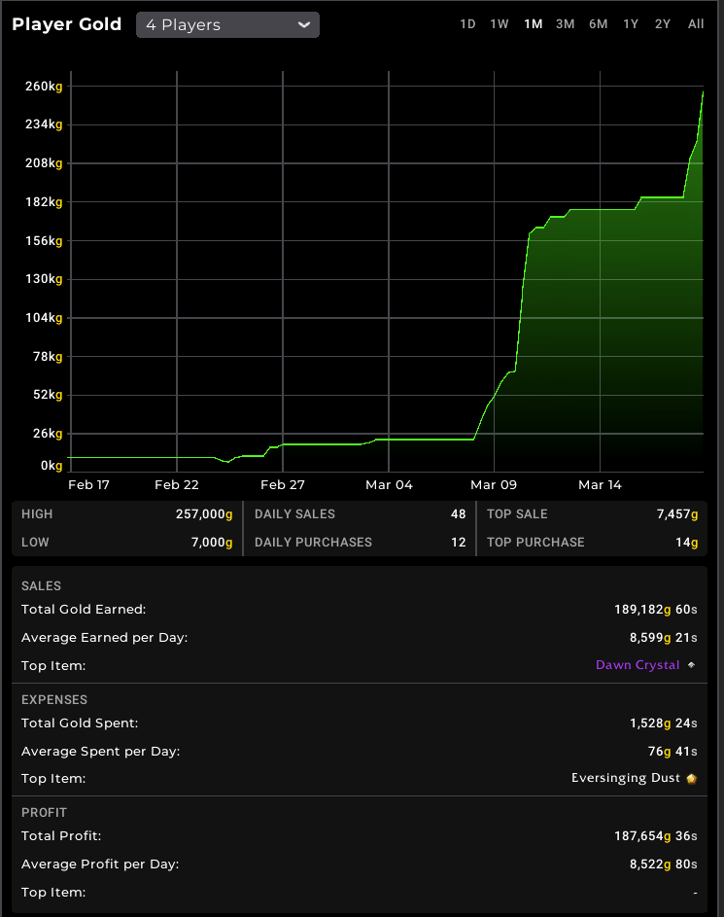Click the Mar 09 x-axis label
This screenshot has width=724, height=917.
[x=494, y=485]
